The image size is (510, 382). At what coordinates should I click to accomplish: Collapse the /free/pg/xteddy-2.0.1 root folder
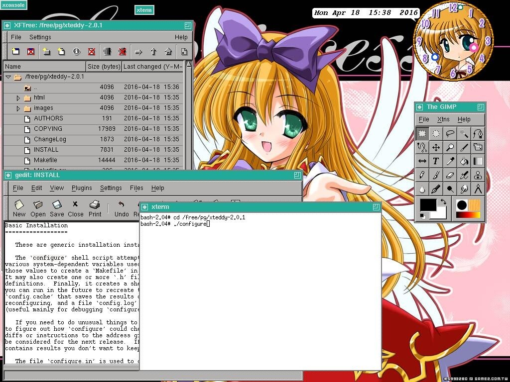tap(8, 77)
